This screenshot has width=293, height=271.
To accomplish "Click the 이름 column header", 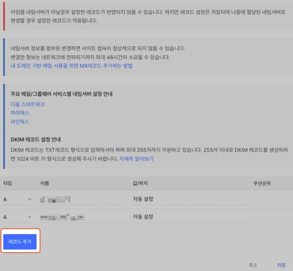I will point(45,183).
